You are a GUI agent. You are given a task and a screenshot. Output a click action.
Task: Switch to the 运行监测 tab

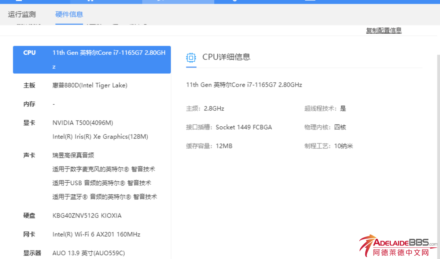tap(22, 14)
